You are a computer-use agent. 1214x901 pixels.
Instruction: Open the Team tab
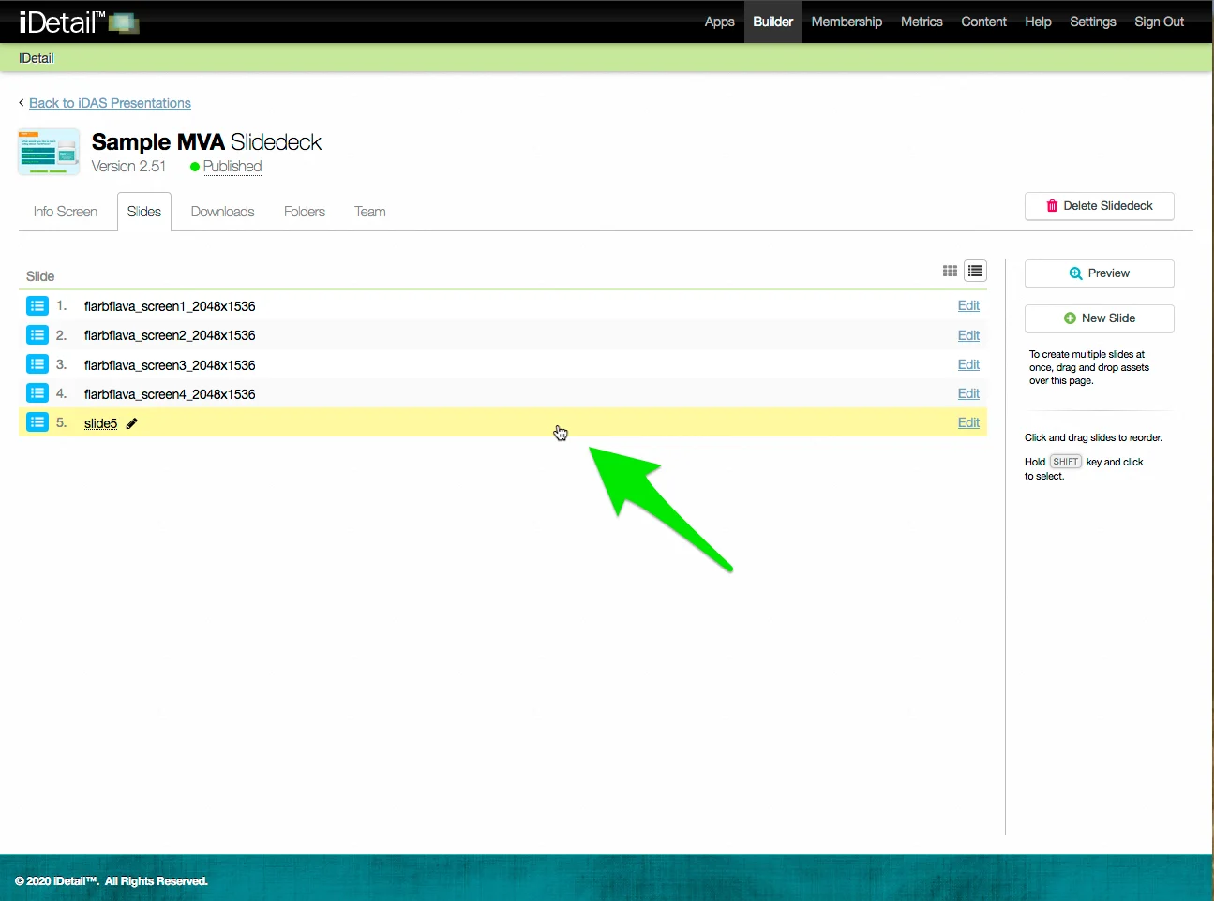[x=370, y=212]
